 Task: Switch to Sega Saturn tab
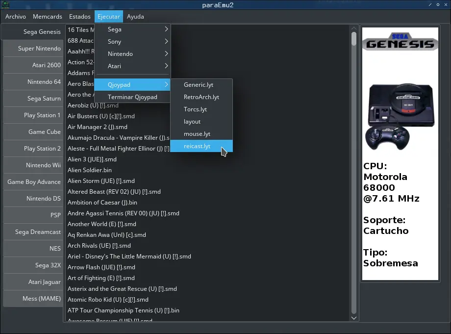click(33, 99)
